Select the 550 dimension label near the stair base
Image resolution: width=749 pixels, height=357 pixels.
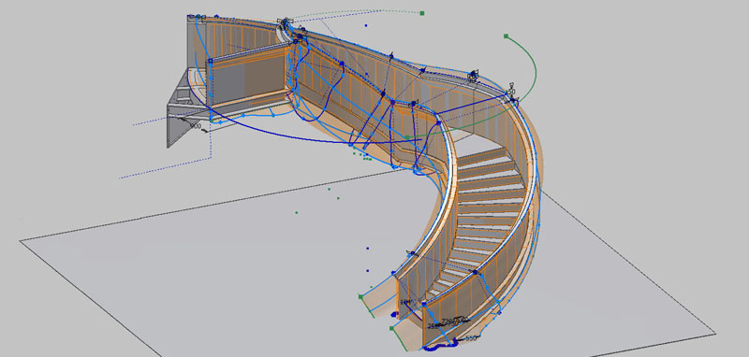click(471, 338)
